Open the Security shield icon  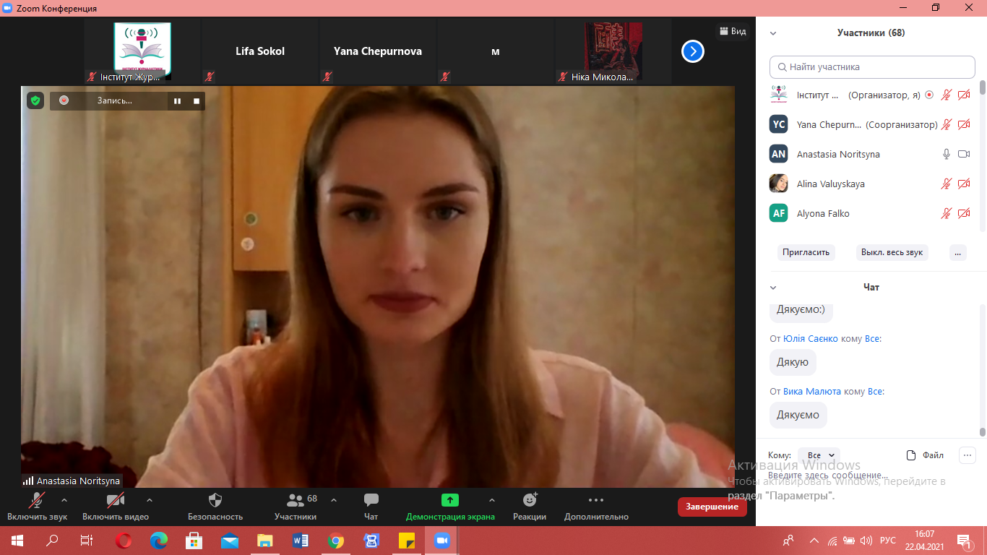(215, 500)
